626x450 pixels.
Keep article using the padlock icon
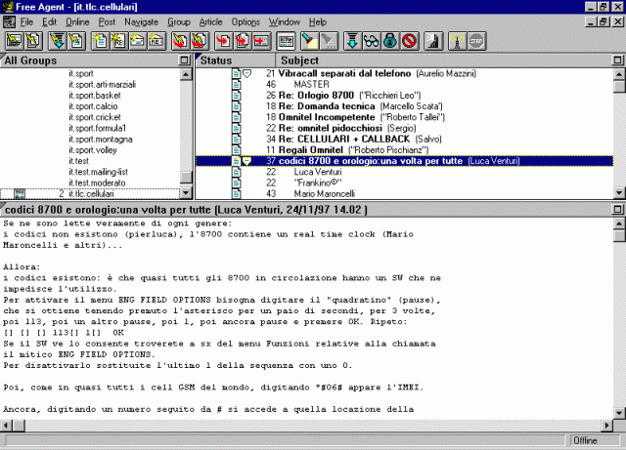390,41
